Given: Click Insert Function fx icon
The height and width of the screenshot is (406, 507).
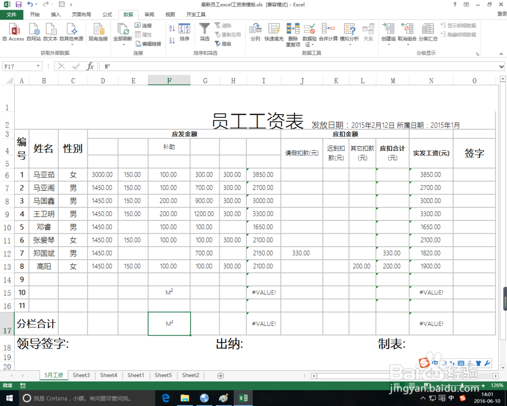Looking at the screenshot, I should 90,66.
